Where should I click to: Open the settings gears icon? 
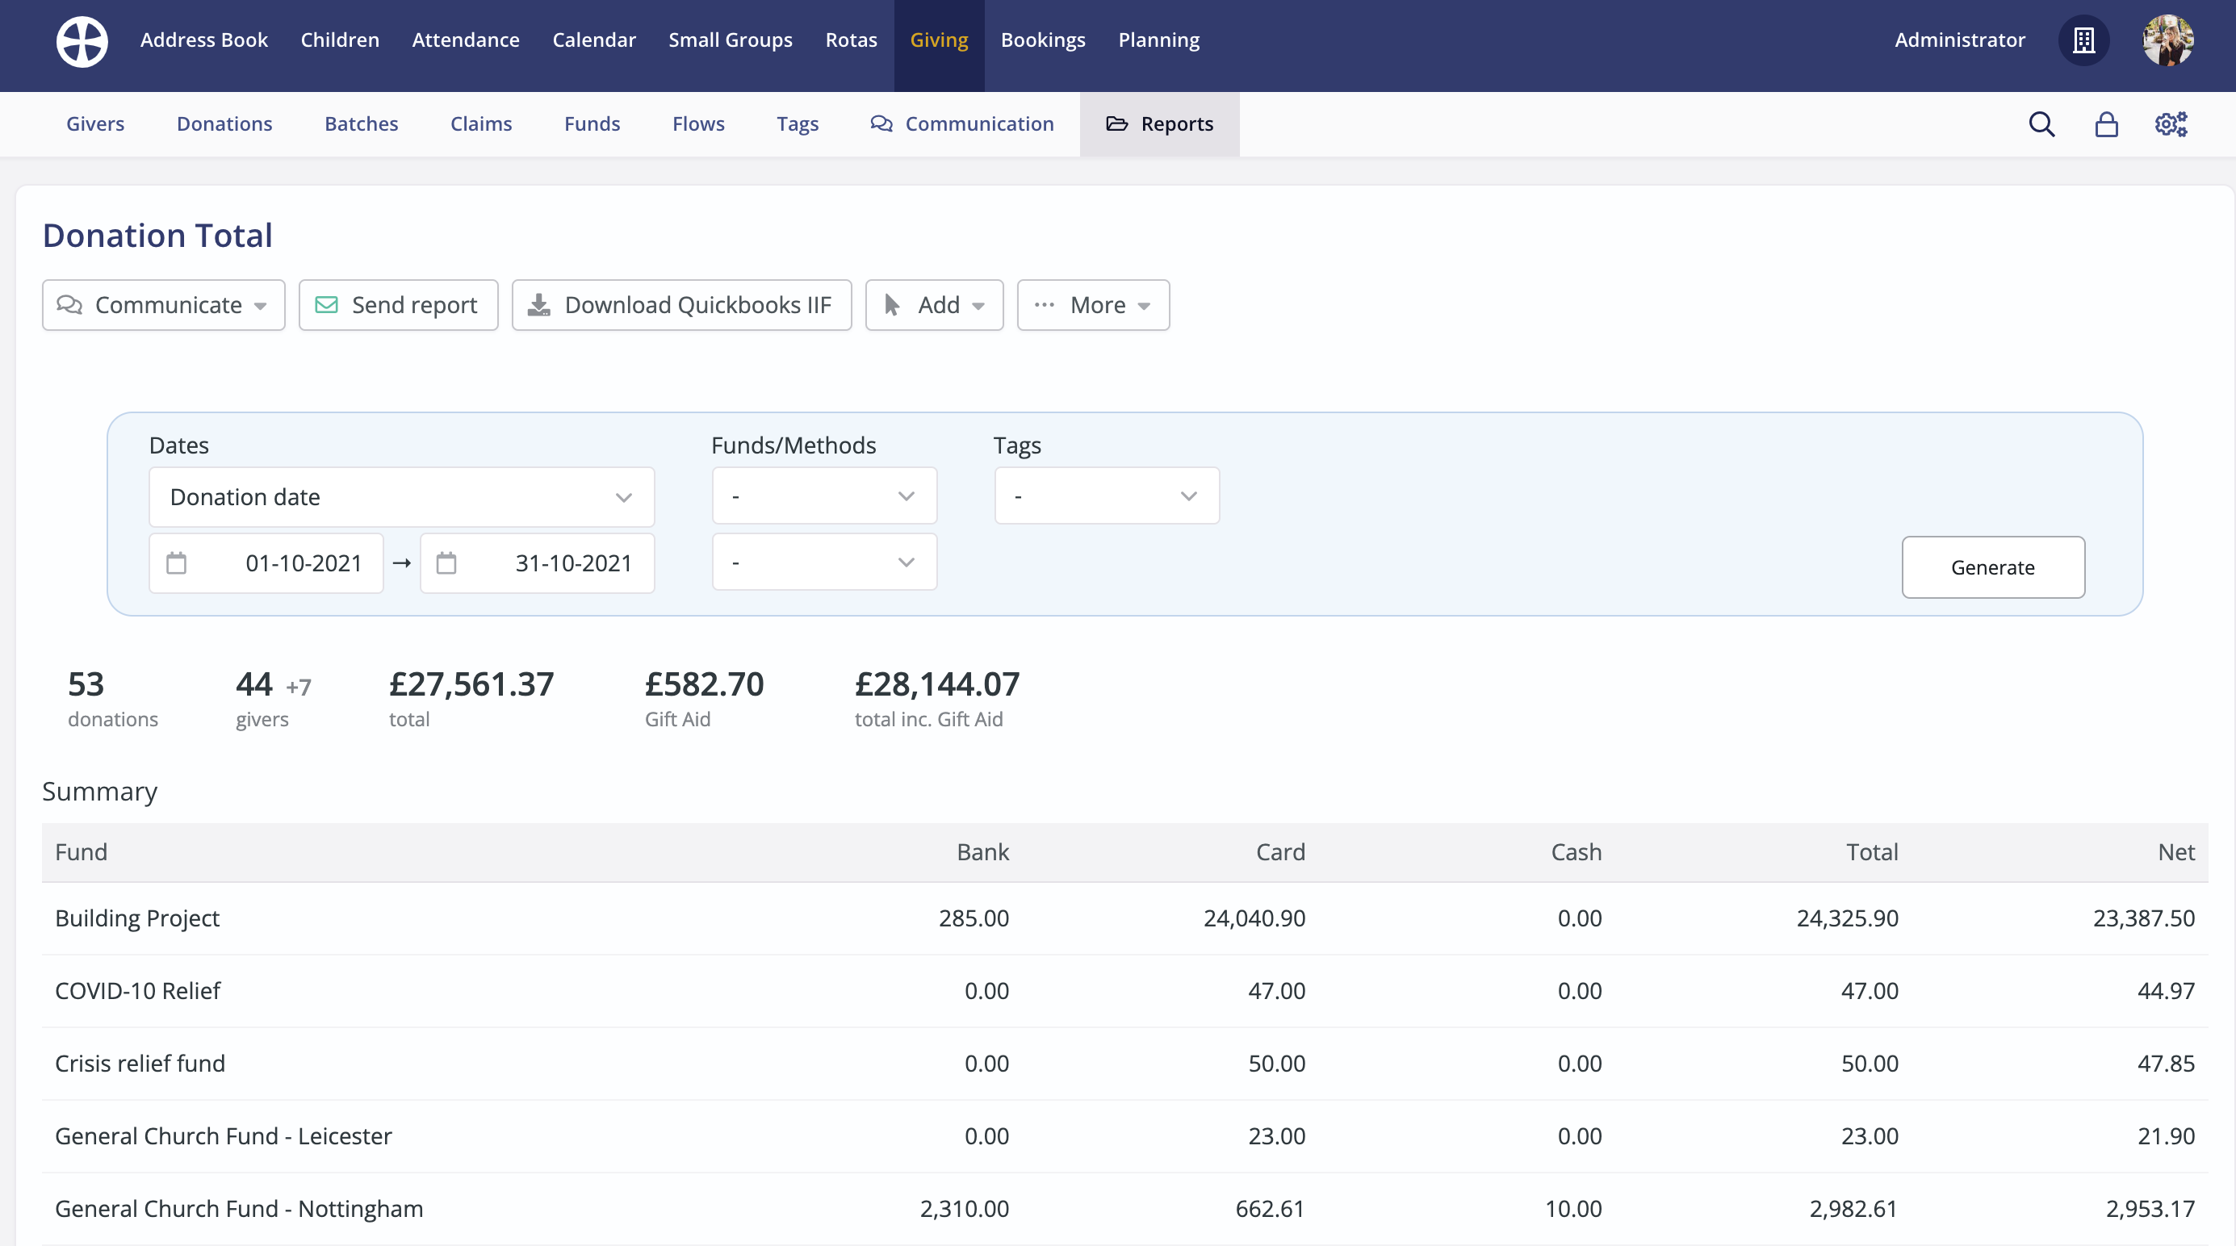2171,124
